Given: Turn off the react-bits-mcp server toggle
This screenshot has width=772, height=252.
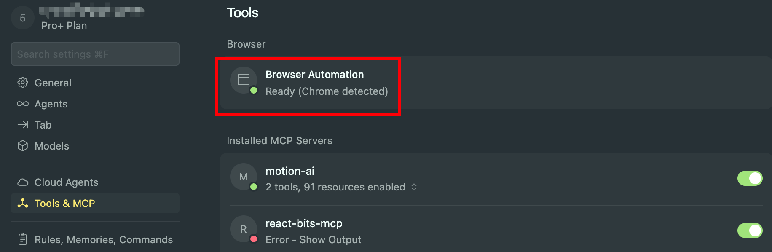Looking at the screenshot, I should click(750, 231).
